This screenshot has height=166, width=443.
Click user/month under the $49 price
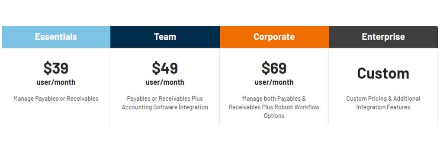tap(165, 83)
